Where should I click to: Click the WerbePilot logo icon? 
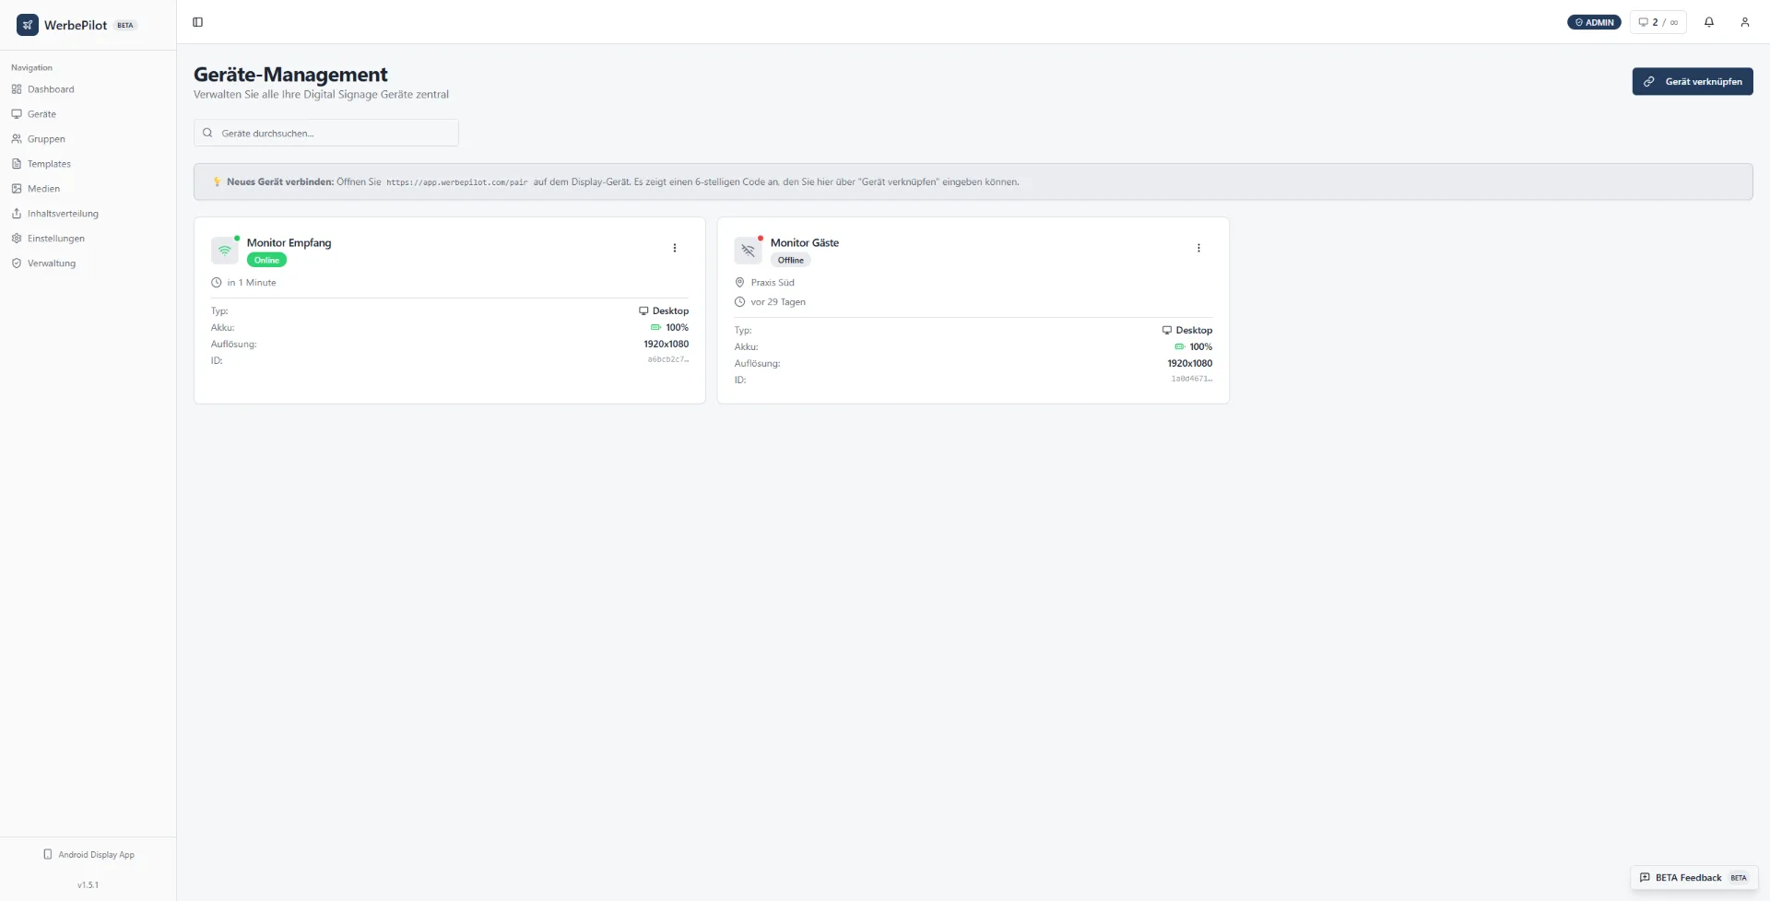[28, 25]
